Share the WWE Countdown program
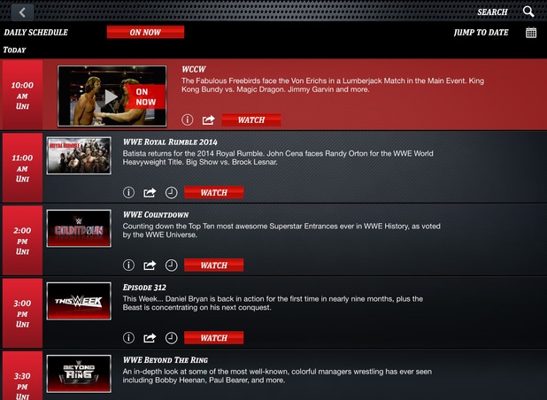547x400 pixels. pyautogui.click(x=150, y=265)
